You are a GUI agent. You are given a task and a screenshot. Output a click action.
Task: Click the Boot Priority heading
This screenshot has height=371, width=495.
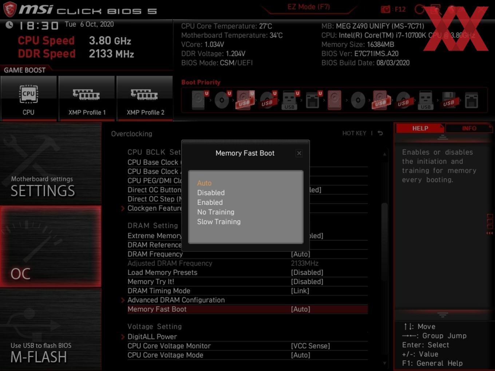pyautogui.click(x=201, y=82)
